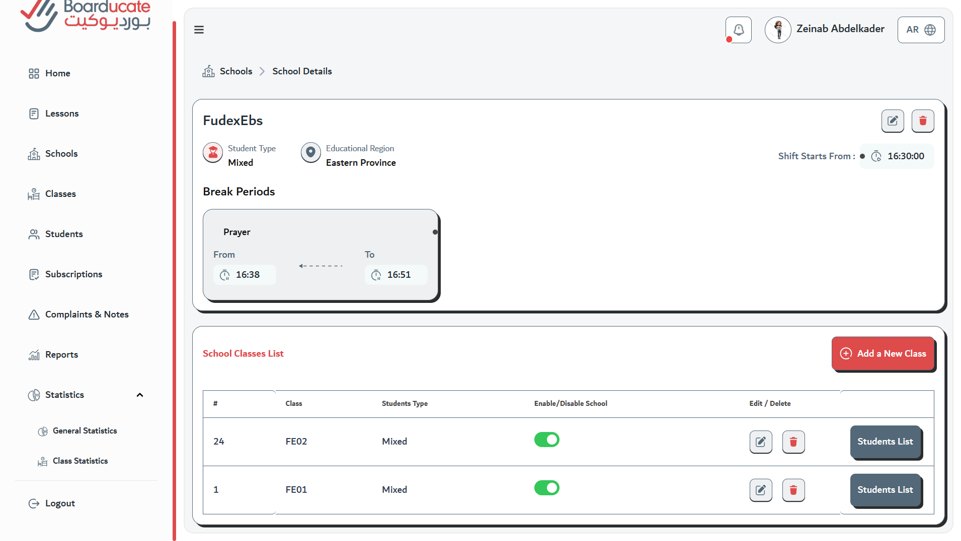Screen dimensions: 961x541
Task: Click the Prayer break From time field
Action: tap(245, 275)
